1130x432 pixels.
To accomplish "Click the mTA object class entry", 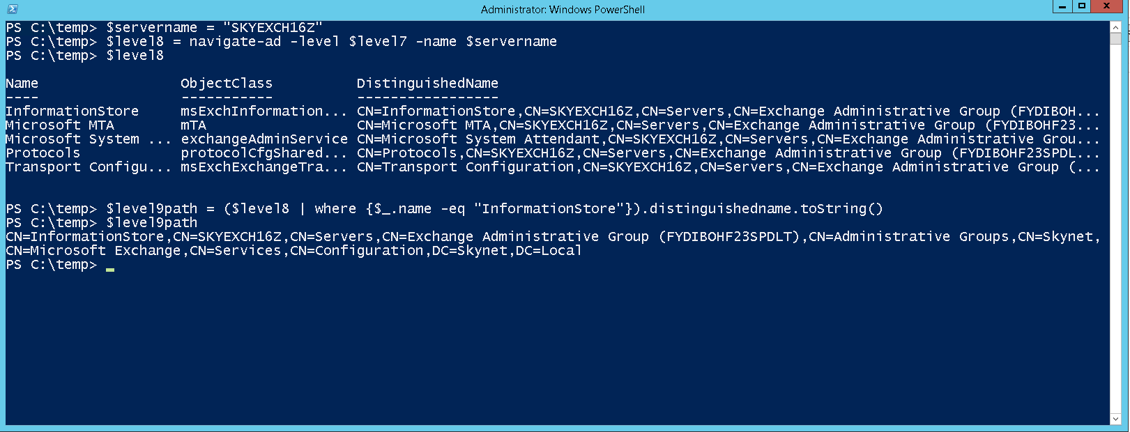I will point(194,125).
